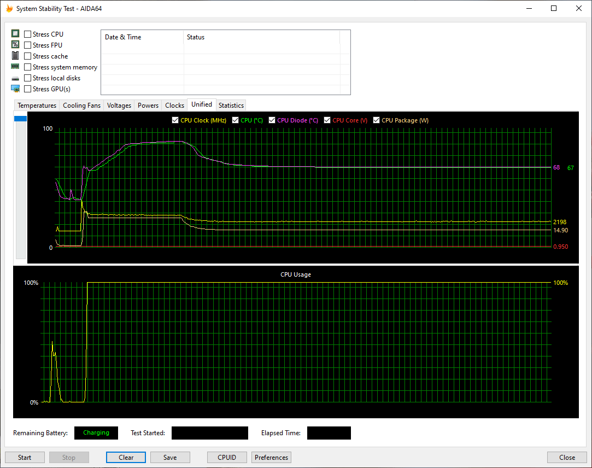The height and width of the screenshot is (468, 592).
Task: Click the CPU chip icon beside Stress CPU
Action: click(15, 34)
